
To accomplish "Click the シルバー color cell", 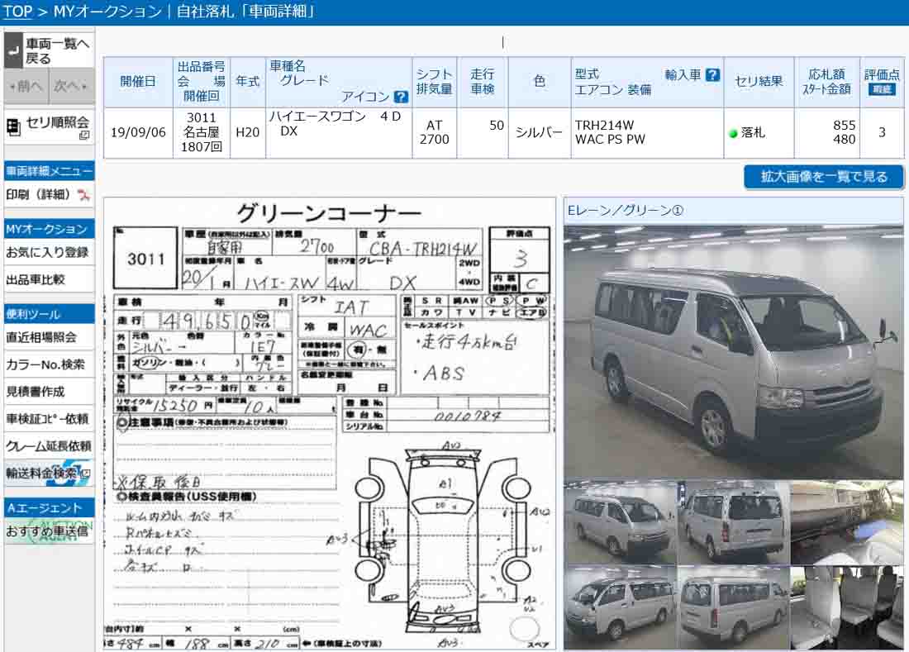I will tap(539, 133).
